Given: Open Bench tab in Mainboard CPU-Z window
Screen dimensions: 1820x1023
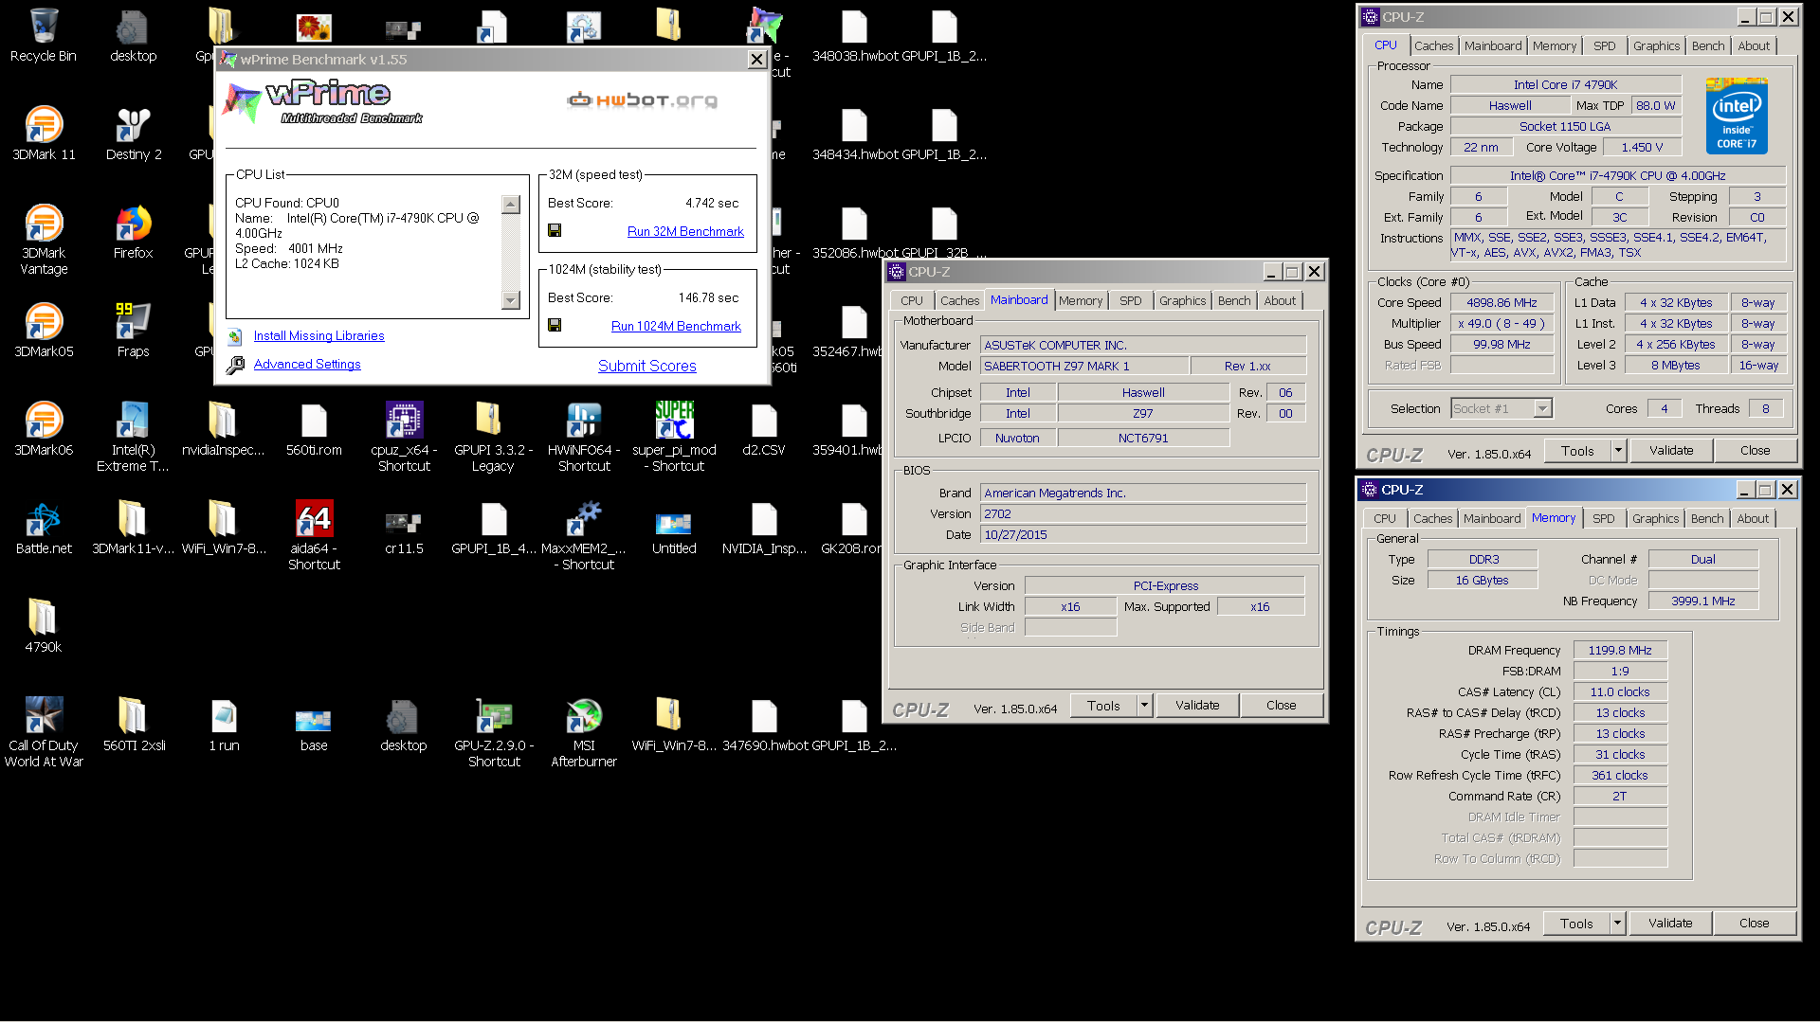Looking at the screenshot, I should coord(1233,300).
